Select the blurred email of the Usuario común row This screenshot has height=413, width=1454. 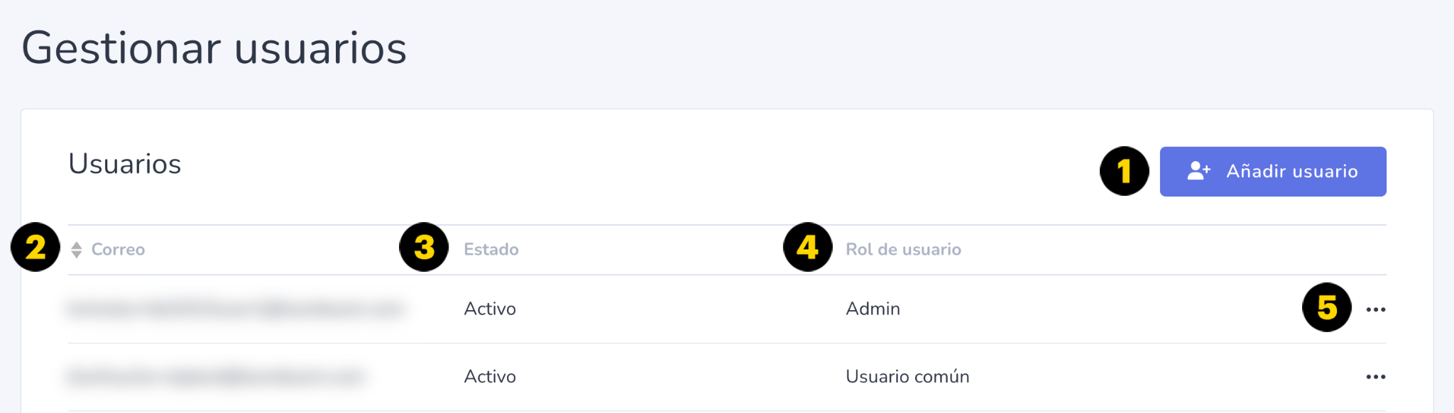pyautogui.click(x=216, y=377)
